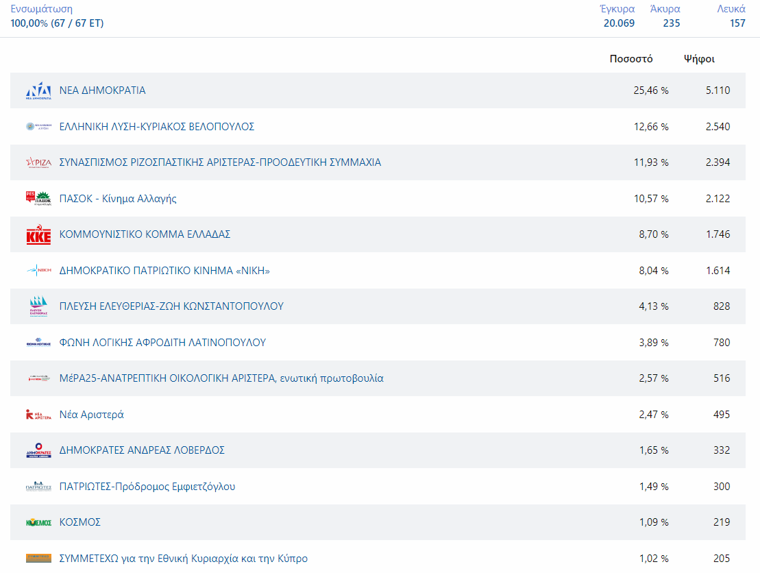The height and width of the screenshot is (573, 760).
Task: Click the Άκυρα label
Action: tap(665, 9)
